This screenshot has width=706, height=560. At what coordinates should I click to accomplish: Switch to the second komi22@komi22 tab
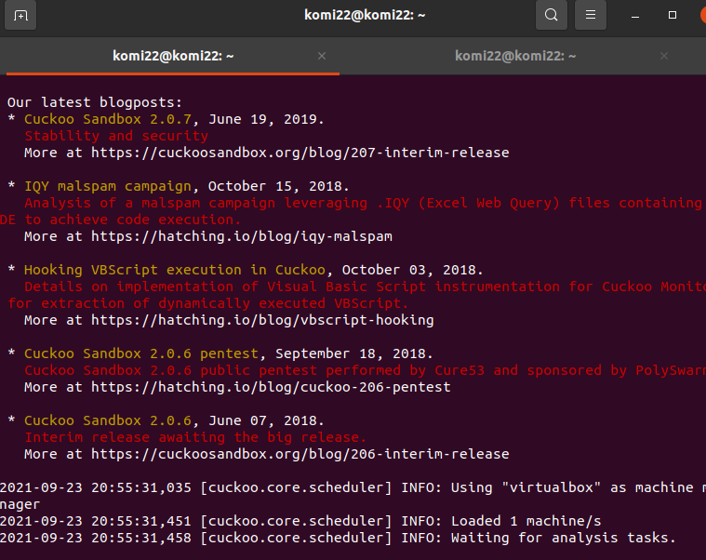(515, 56)
